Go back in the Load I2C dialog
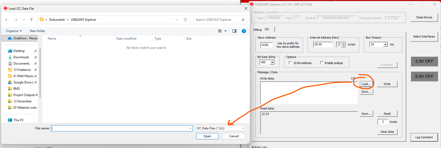This screenshot has width=441, height=148. pyautogui.click(x=7, y=20)
